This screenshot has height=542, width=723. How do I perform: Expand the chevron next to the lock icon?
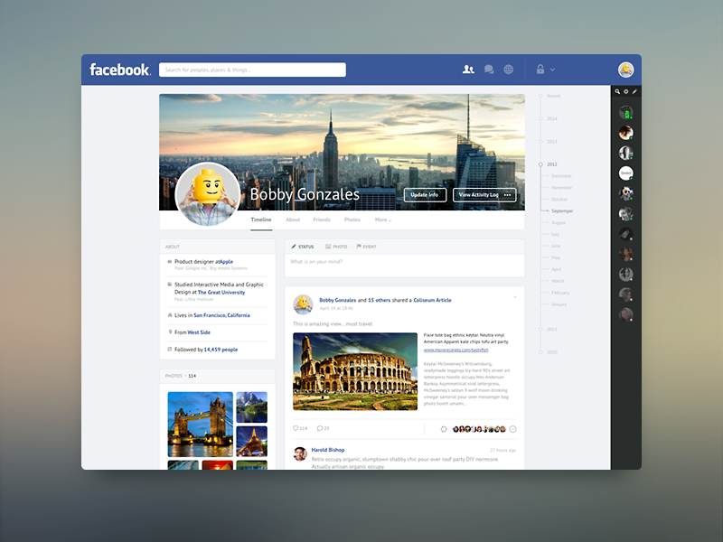[x=552, y=70]
